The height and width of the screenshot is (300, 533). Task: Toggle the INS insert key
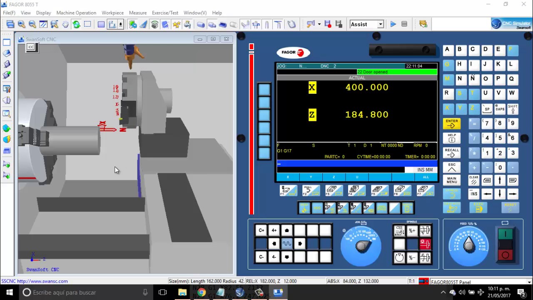pos(474,194)
